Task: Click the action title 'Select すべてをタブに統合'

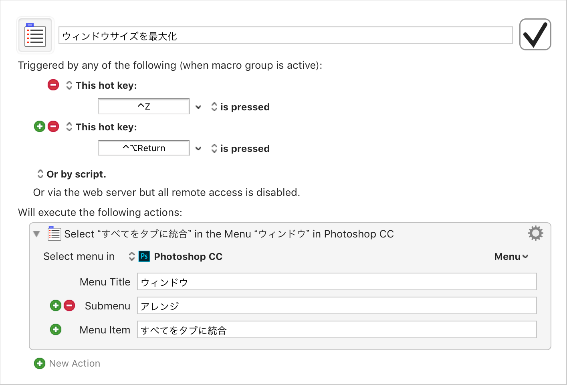Action: 229,234
